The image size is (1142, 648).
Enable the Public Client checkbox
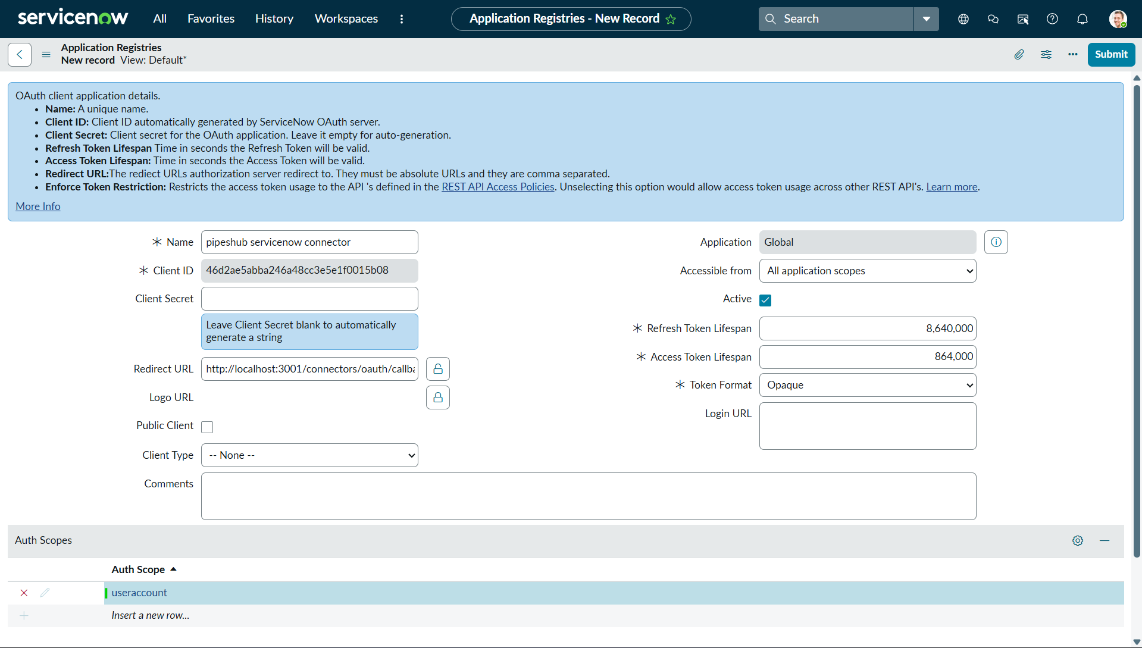click(207, 427)
